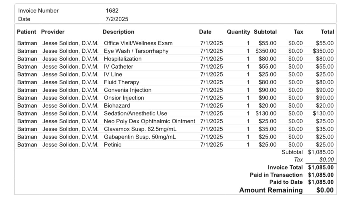This screenshot has height=214, width=355.
Task: Select the Office Visit/Wellness Exam description
Action: [x=138, y=43]
